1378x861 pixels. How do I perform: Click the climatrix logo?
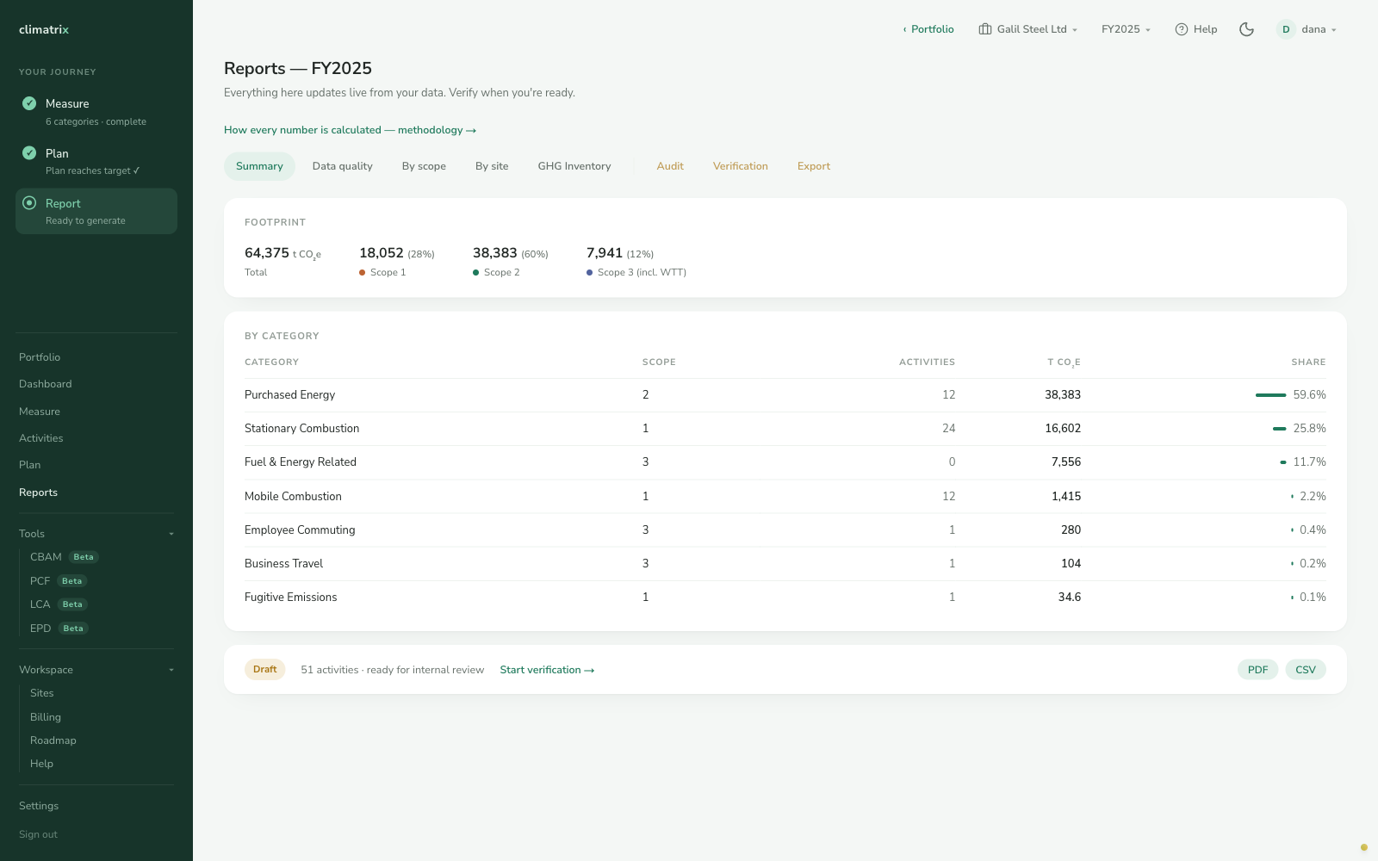[x=44, y=29]
